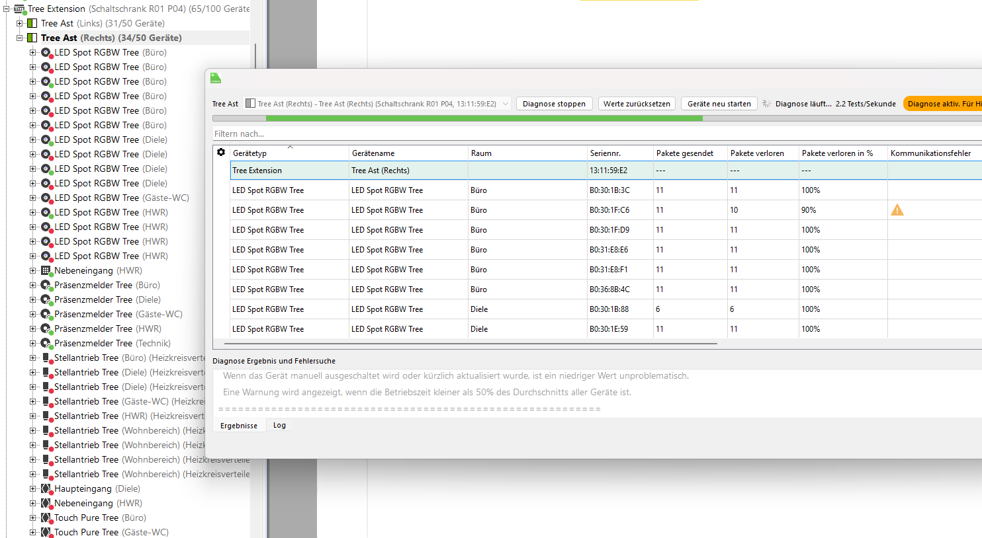Screen dimensions: 982x538
Task: Click the Präsenzmelder Tree (Gäste-WC) sensor icon
Action: click(46, 314)
